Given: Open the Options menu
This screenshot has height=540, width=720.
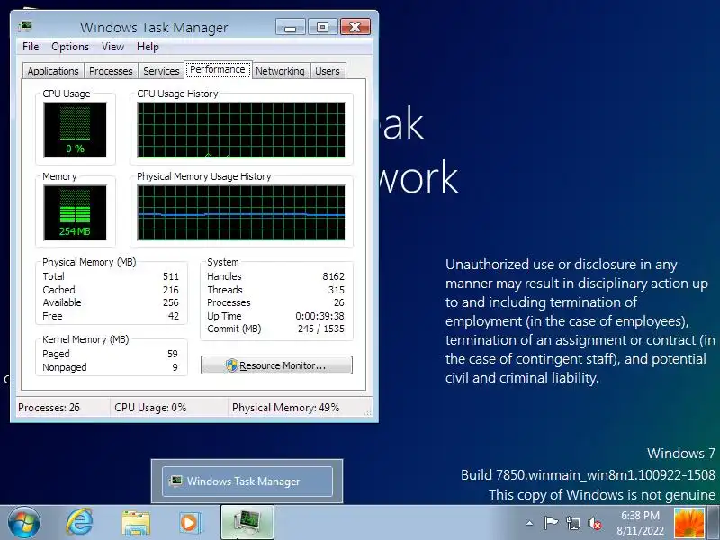Looking at the screenshot, I should coord(70,47).
